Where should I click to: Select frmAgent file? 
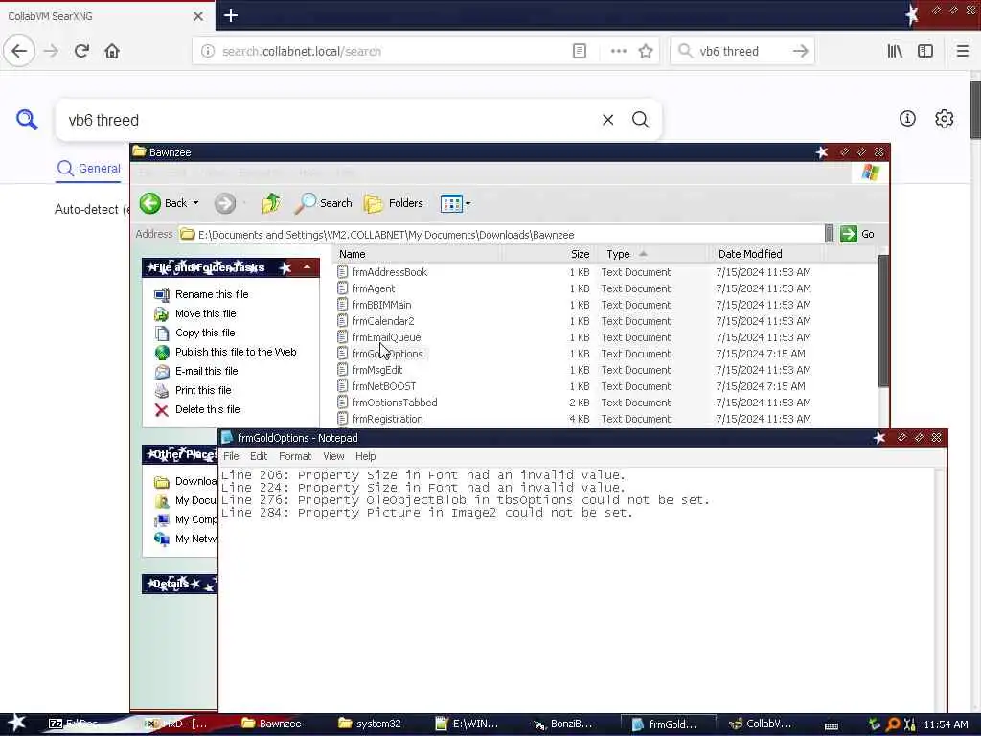(373, 288)
